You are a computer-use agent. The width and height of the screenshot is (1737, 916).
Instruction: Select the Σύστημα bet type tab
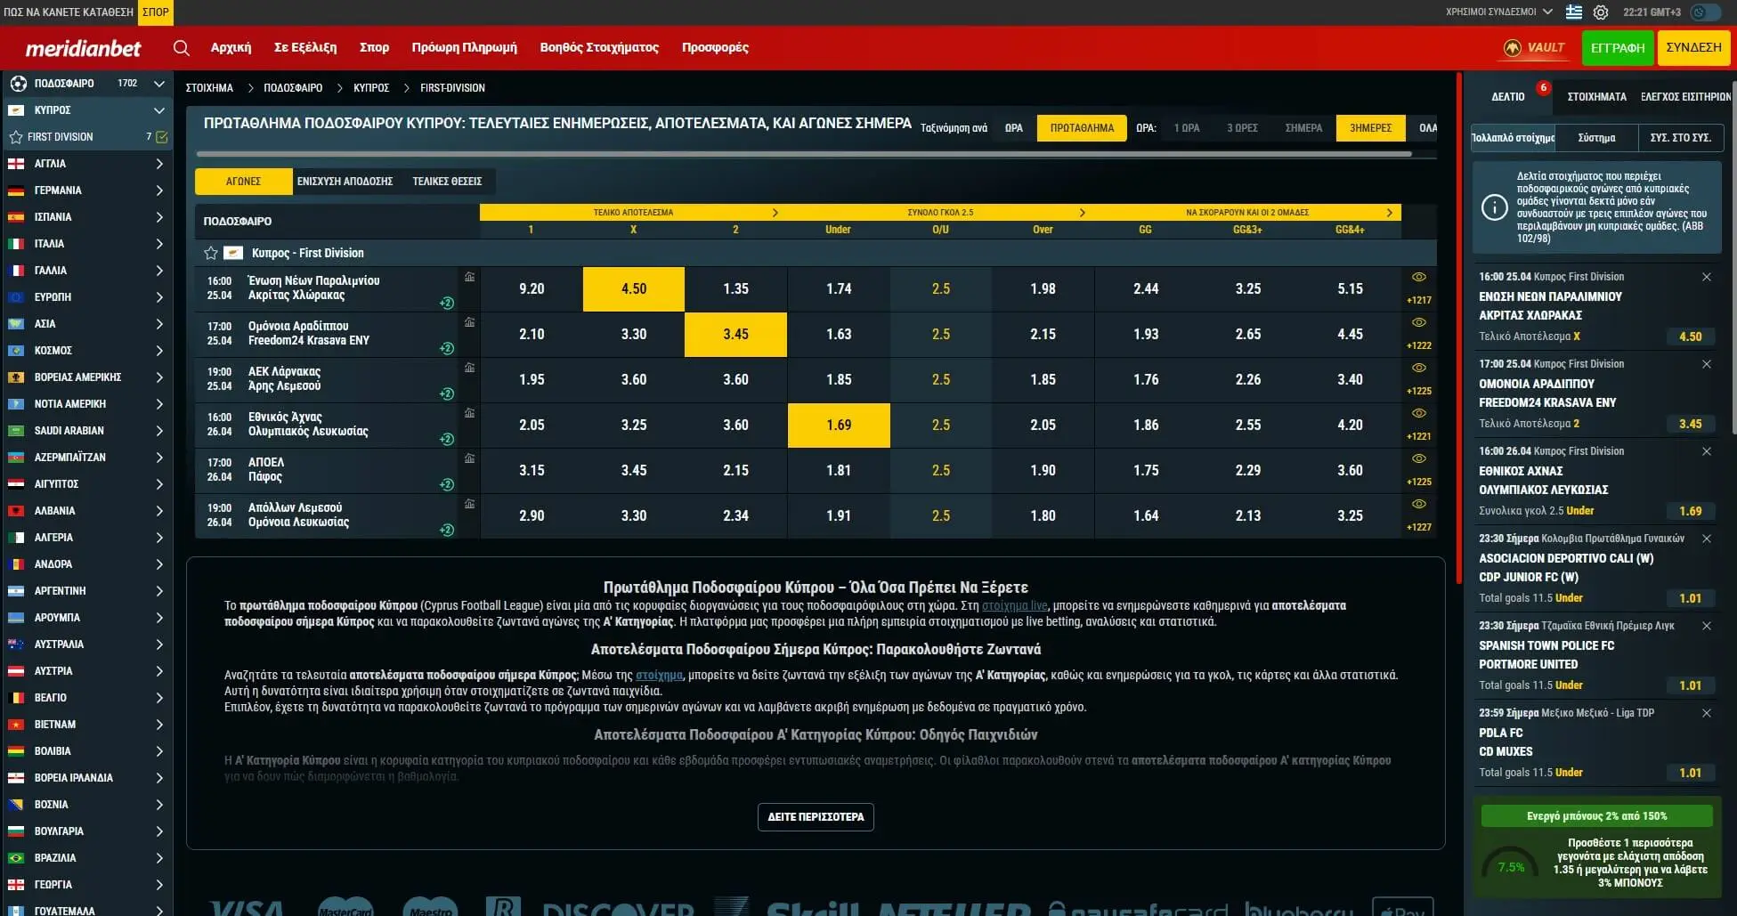(1596, 138)
